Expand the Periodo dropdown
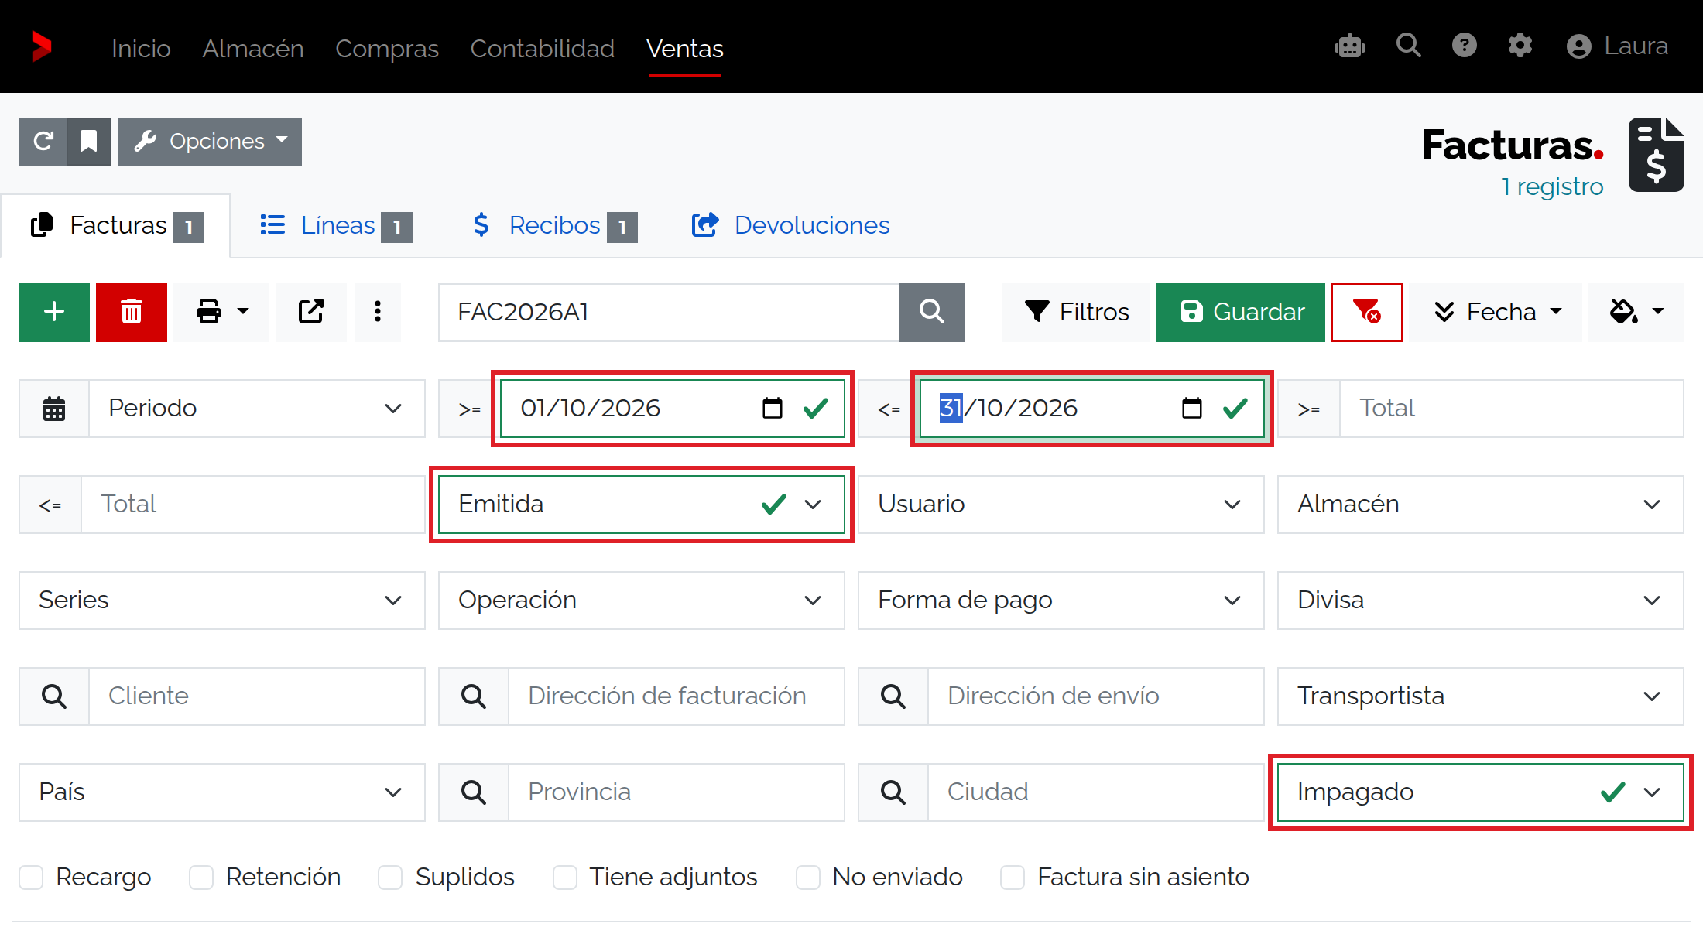This screenshot has width=1703, height=941. click(257, 408)
